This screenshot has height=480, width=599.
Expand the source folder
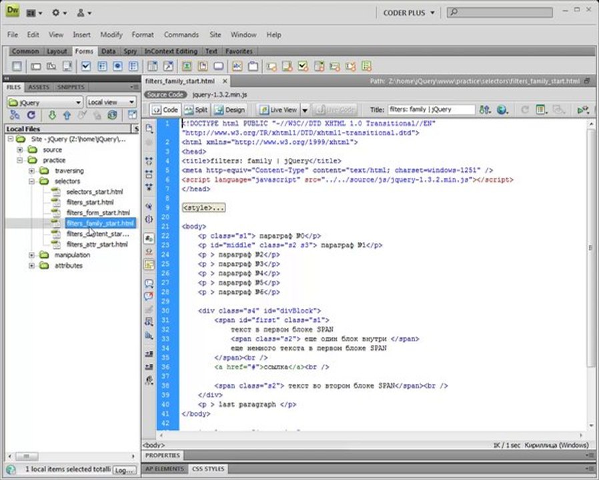[20, 150]
